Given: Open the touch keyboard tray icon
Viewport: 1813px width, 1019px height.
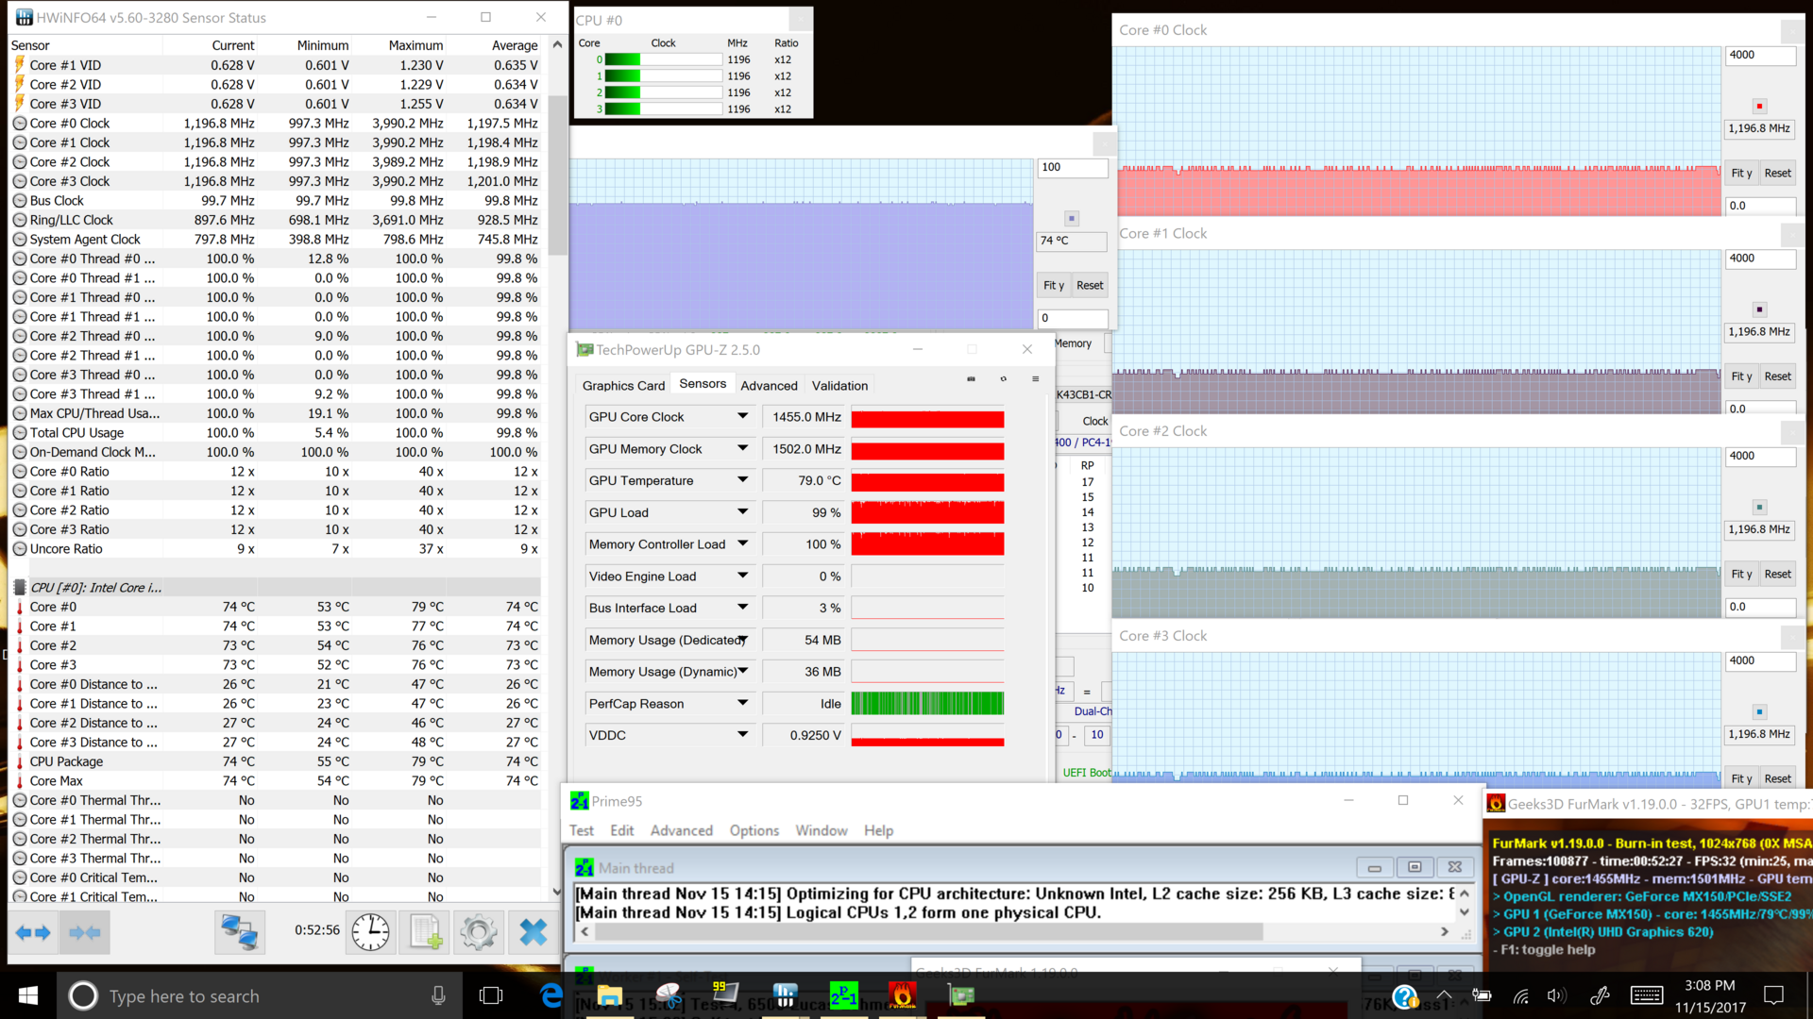Looking at the screenshot, I should pyautogui.click(x=1647, y=996).
